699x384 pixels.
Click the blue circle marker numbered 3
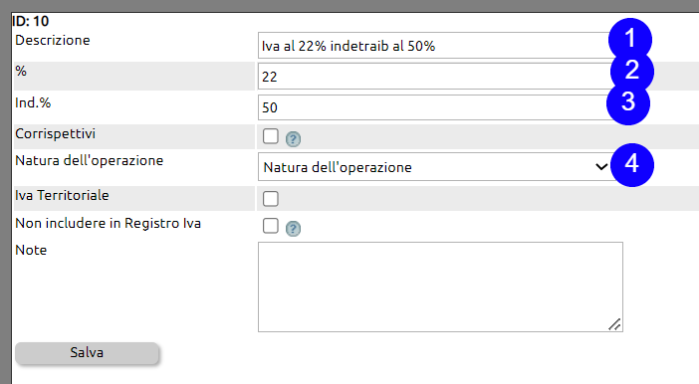coord(628,102)
